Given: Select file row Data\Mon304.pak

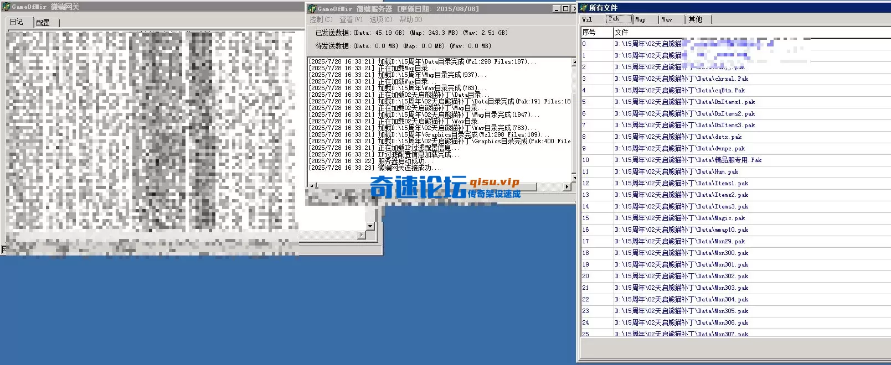Looking at the screenshot, I should [735, 299].
